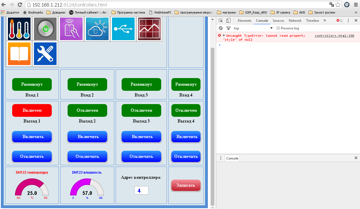
Task: Open the WebHomePI bookmark
Action: tap(160, 12)
